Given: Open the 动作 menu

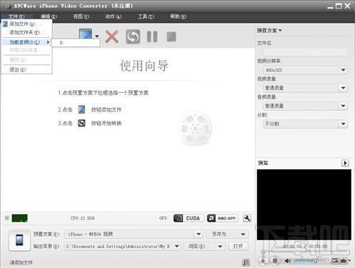Looking at the screenshot, I should tap(114, 16).
